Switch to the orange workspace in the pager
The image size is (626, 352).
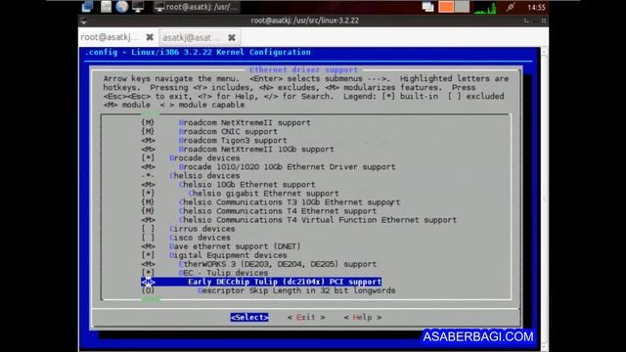446,7
